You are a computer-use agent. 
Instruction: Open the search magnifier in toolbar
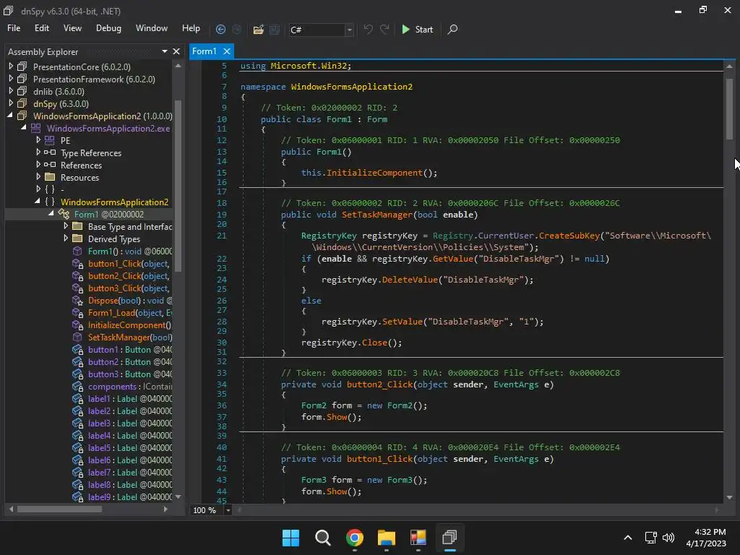click(x=452, y=29)
